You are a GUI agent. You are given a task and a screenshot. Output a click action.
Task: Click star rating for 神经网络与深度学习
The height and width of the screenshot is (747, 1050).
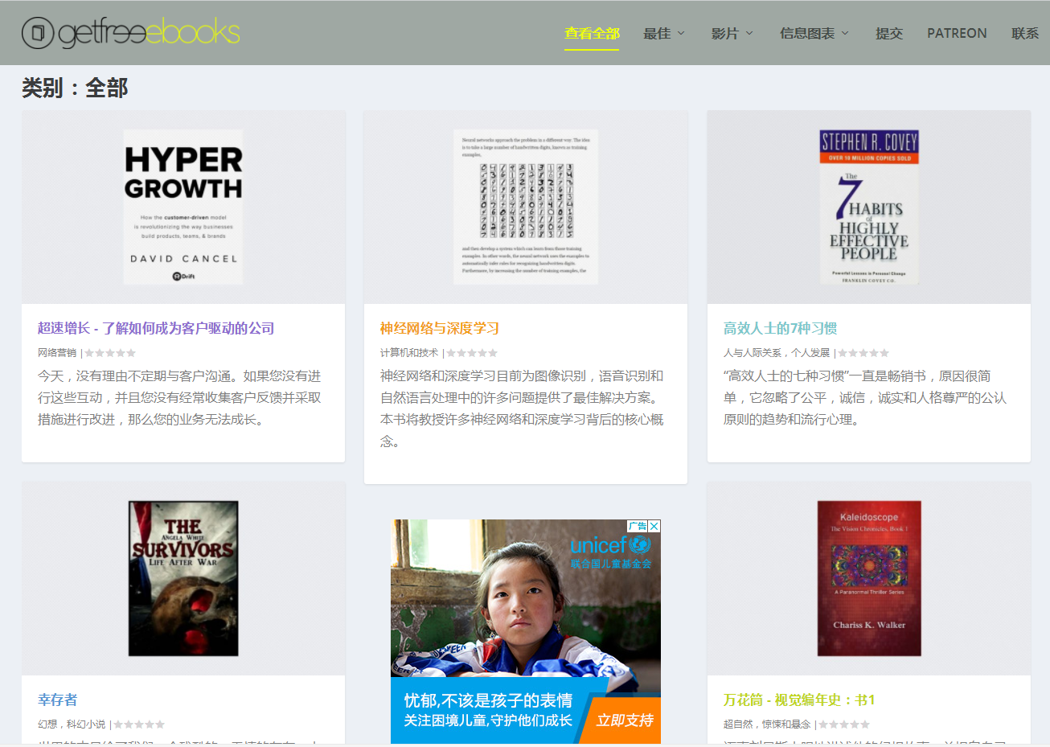coord(472,353)
